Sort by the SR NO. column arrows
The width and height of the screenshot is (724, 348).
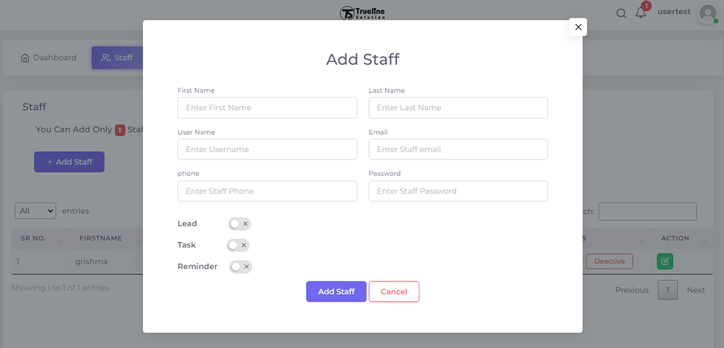59,239
